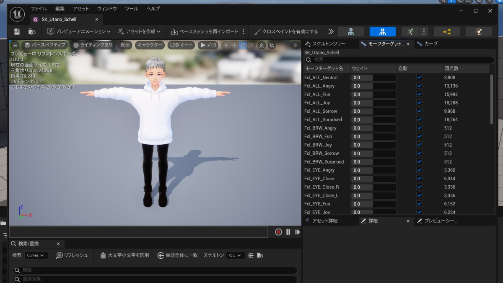Screen dimensions: 503x283
Task: Show more toolbar items with double chevron
Action: click(x=331, y=31)
